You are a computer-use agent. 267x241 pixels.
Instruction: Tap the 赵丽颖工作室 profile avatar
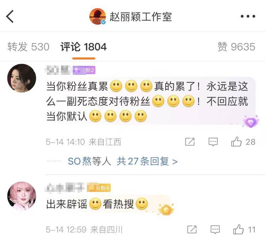click(98, 16)
